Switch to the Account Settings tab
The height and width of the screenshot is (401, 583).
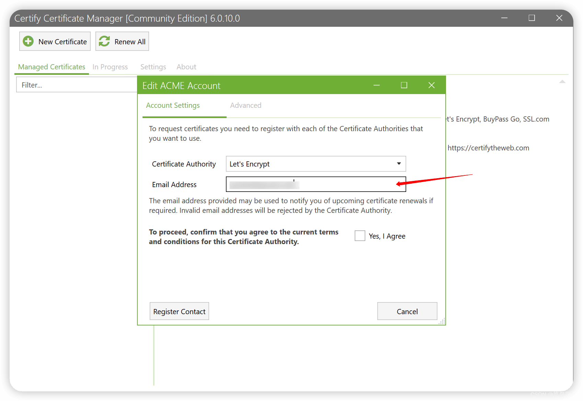tap(173, 105)
